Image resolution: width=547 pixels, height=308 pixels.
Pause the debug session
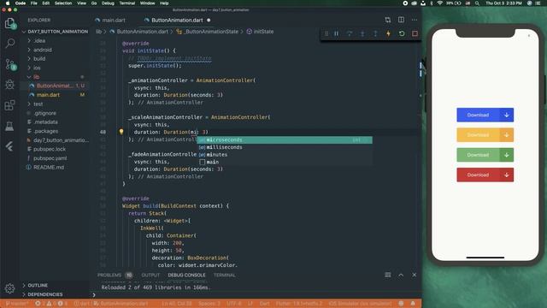click(x=336, y=33)
